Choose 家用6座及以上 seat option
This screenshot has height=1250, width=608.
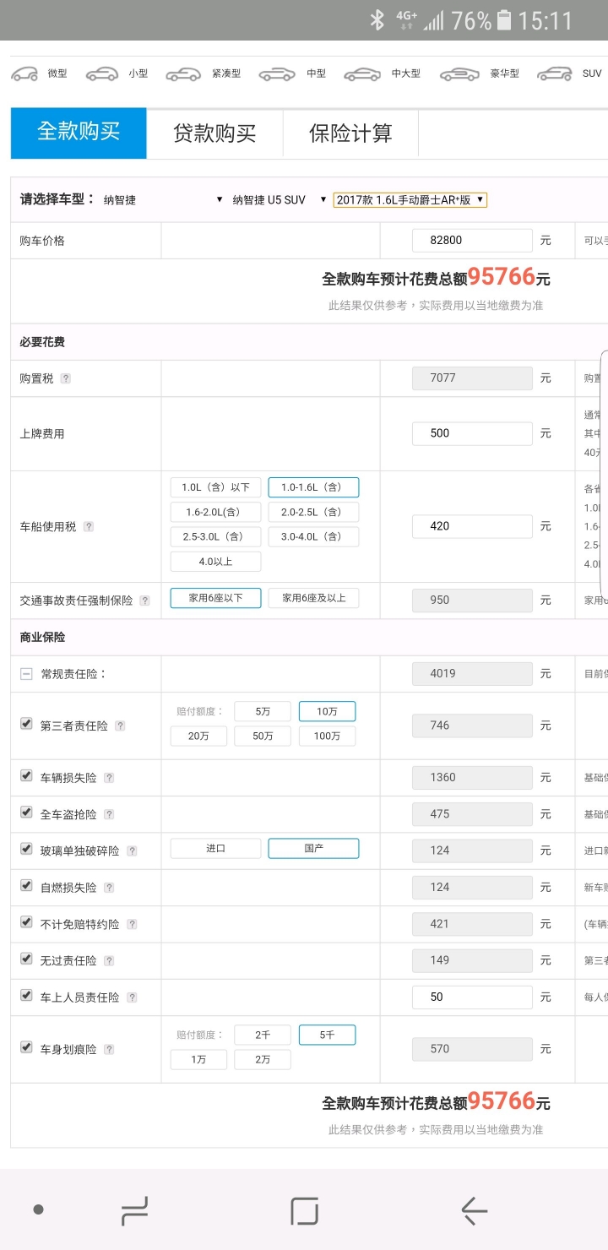click(313, 598)
